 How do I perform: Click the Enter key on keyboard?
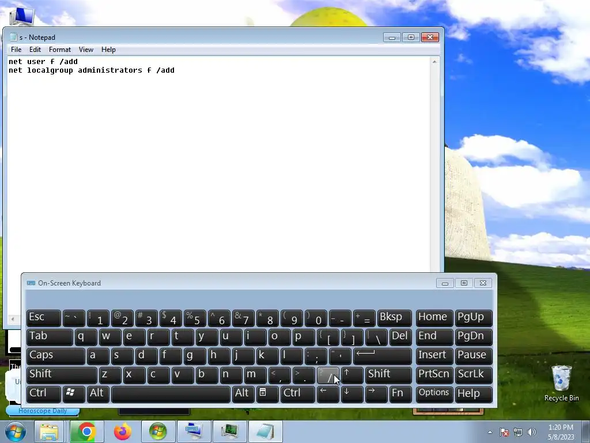[383, 356]
